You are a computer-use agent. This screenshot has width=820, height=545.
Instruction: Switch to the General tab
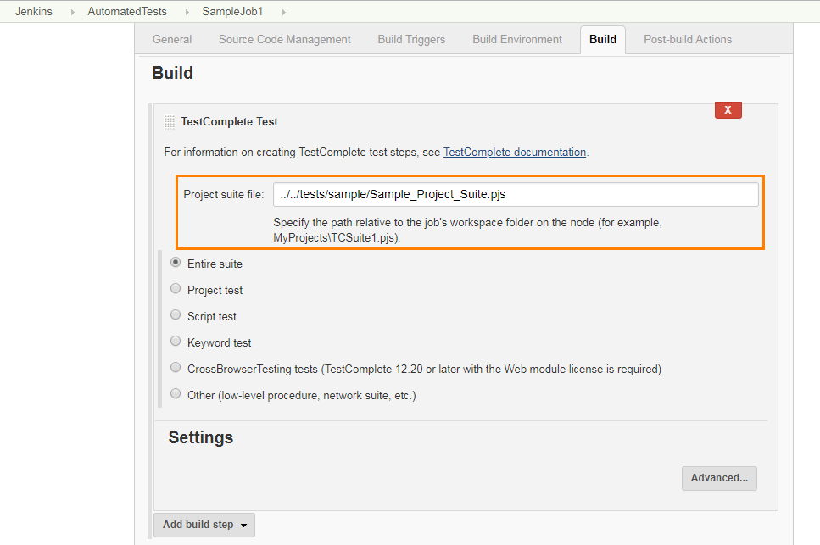(172, 39)
